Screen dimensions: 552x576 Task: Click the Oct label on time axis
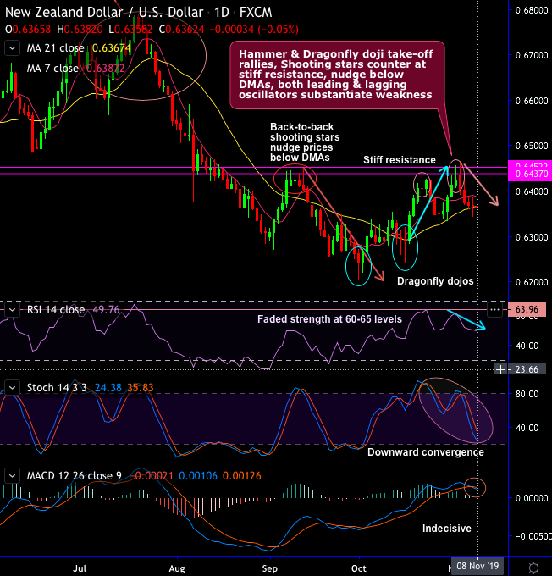tap(358, 568)
